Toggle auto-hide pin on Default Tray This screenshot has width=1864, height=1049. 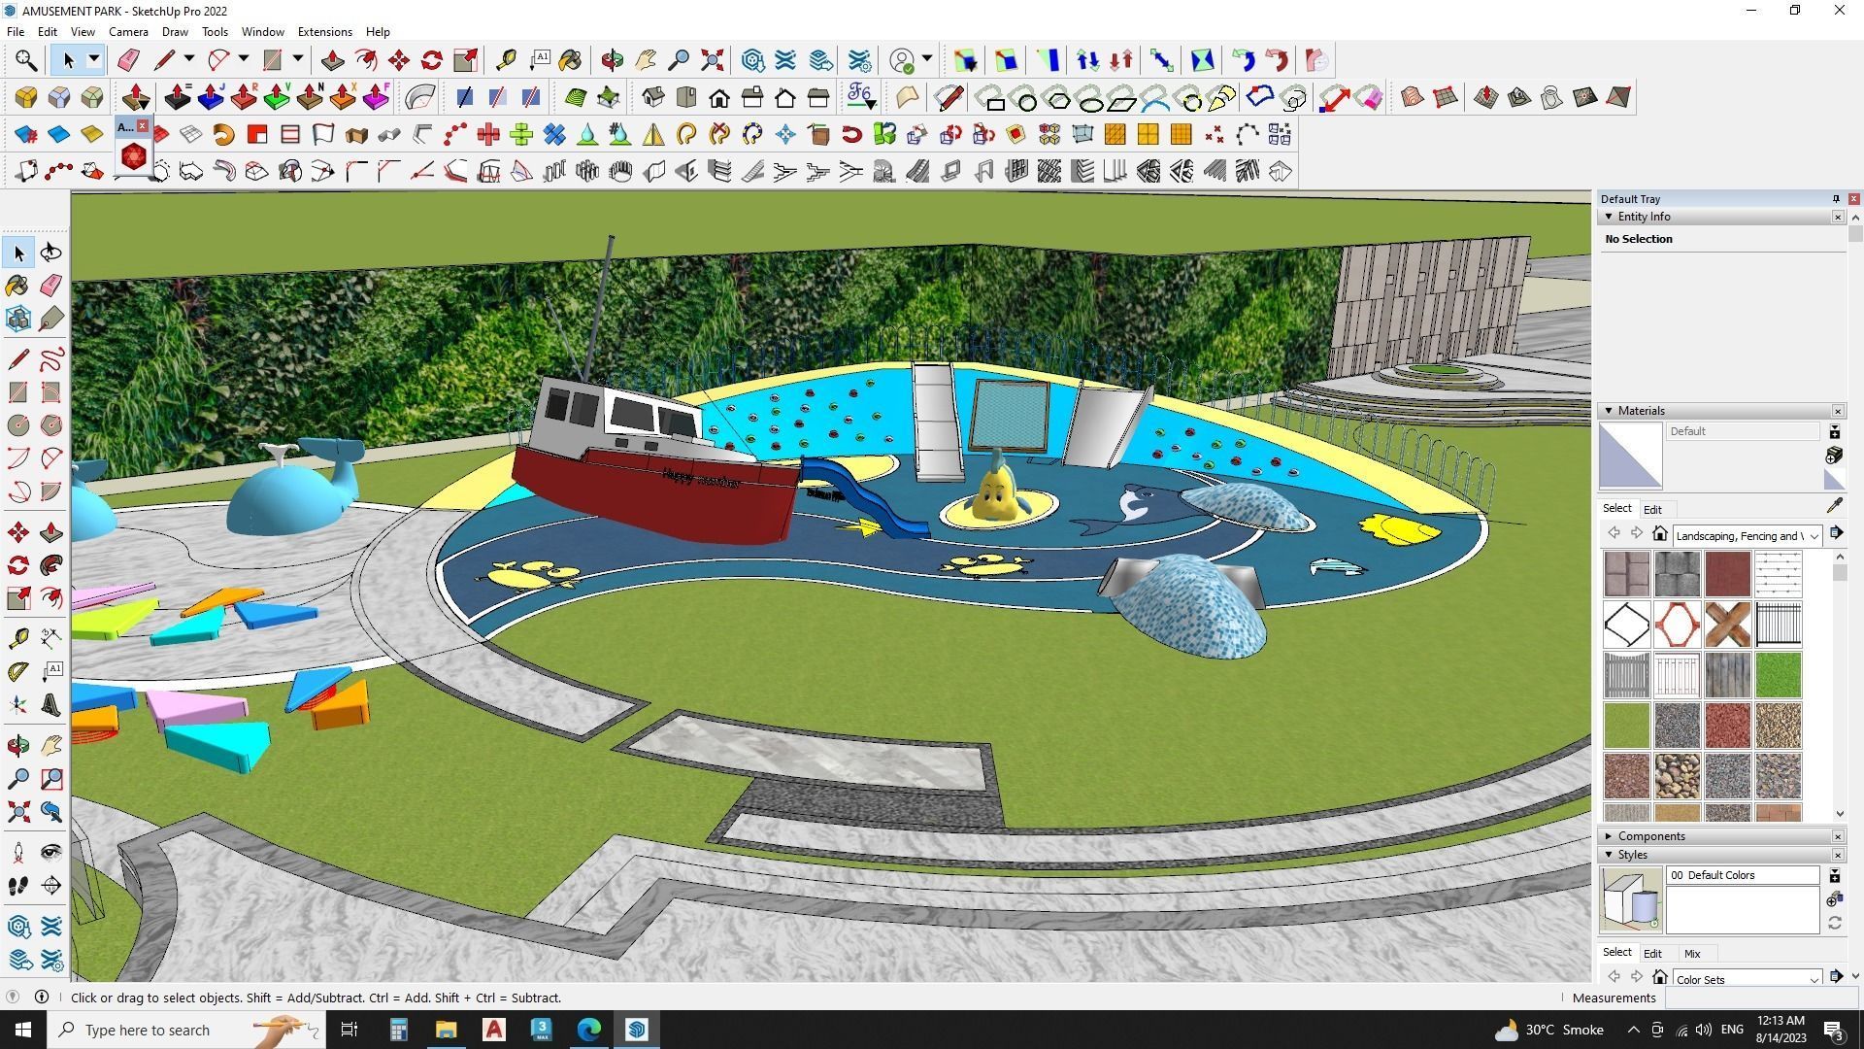(1836, 199)
